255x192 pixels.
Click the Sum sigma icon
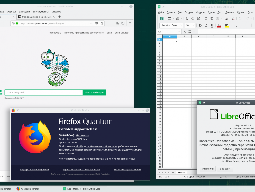(x=189, y=32)
